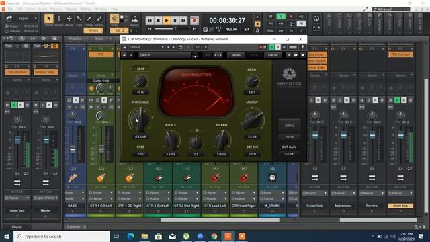Switch to the Console tab
430x242 pixels.
[x=73, y=227]
